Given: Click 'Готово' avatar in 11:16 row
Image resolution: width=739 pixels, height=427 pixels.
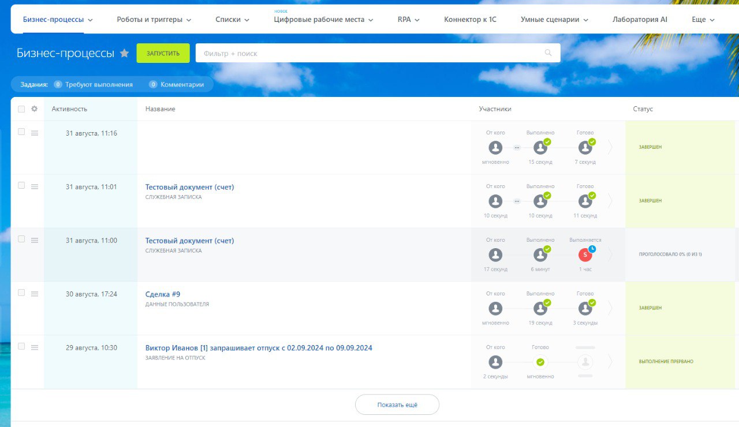Looking at the screenshot, I should pyautogui.click(x=585, y=148).
